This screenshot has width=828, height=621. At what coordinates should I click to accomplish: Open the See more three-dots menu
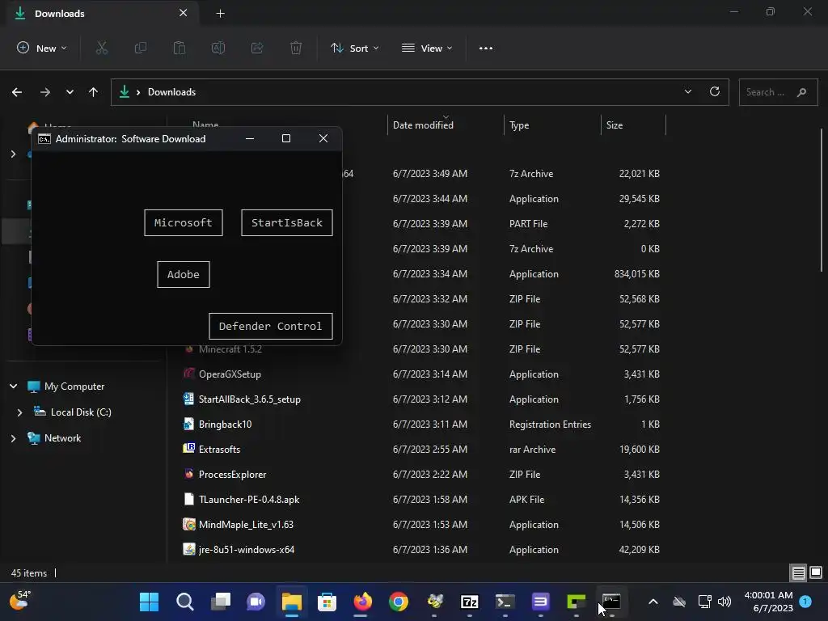(486, 48)
